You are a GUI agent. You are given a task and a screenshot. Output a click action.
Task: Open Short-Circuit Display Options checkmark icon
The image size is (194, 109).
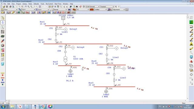(191, 48)
